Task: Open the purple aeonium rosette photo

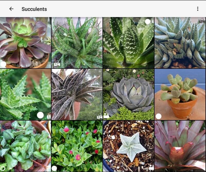Action: coord(25,43)
